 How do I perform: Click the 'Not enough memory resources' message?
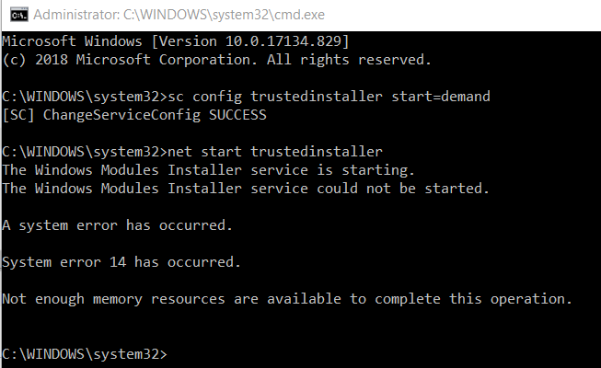(x=287, y=299)
